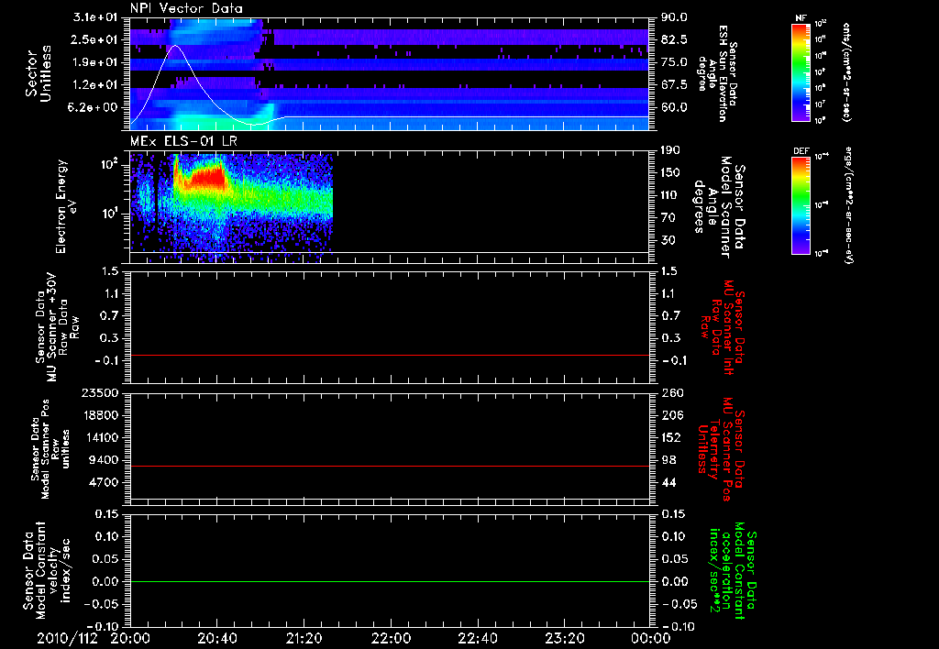Click the 10¹ electron energy axis value
The image size is (939, 649).
tap(111, 214)
